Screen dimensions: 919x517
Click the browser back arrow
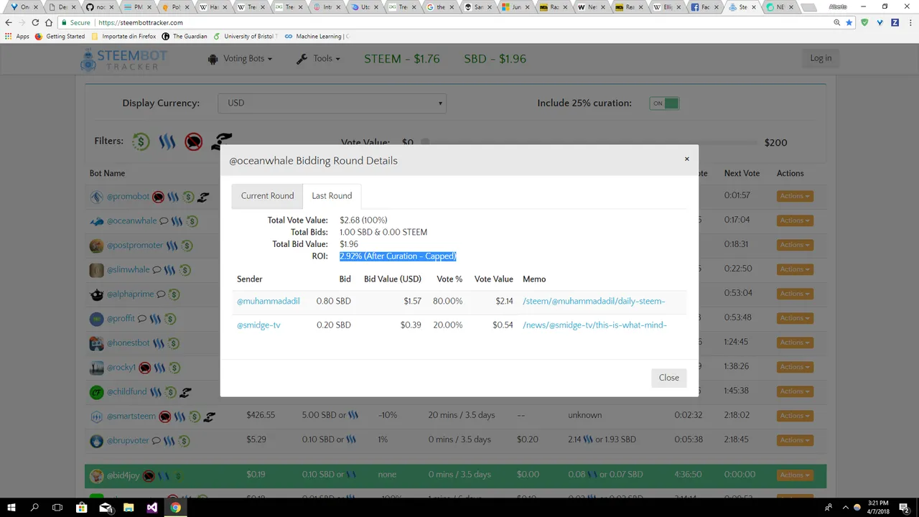point(9,22)
